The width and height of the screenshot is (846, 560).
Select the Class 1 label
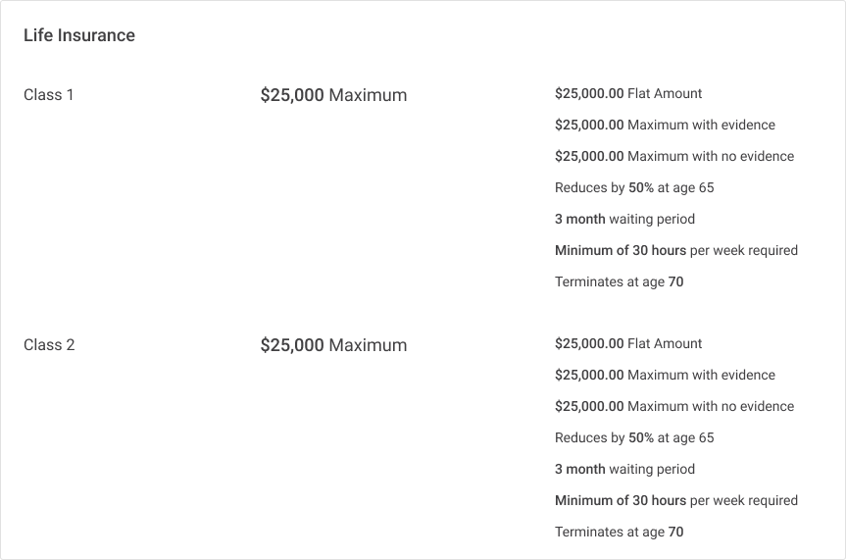(49, 95)
